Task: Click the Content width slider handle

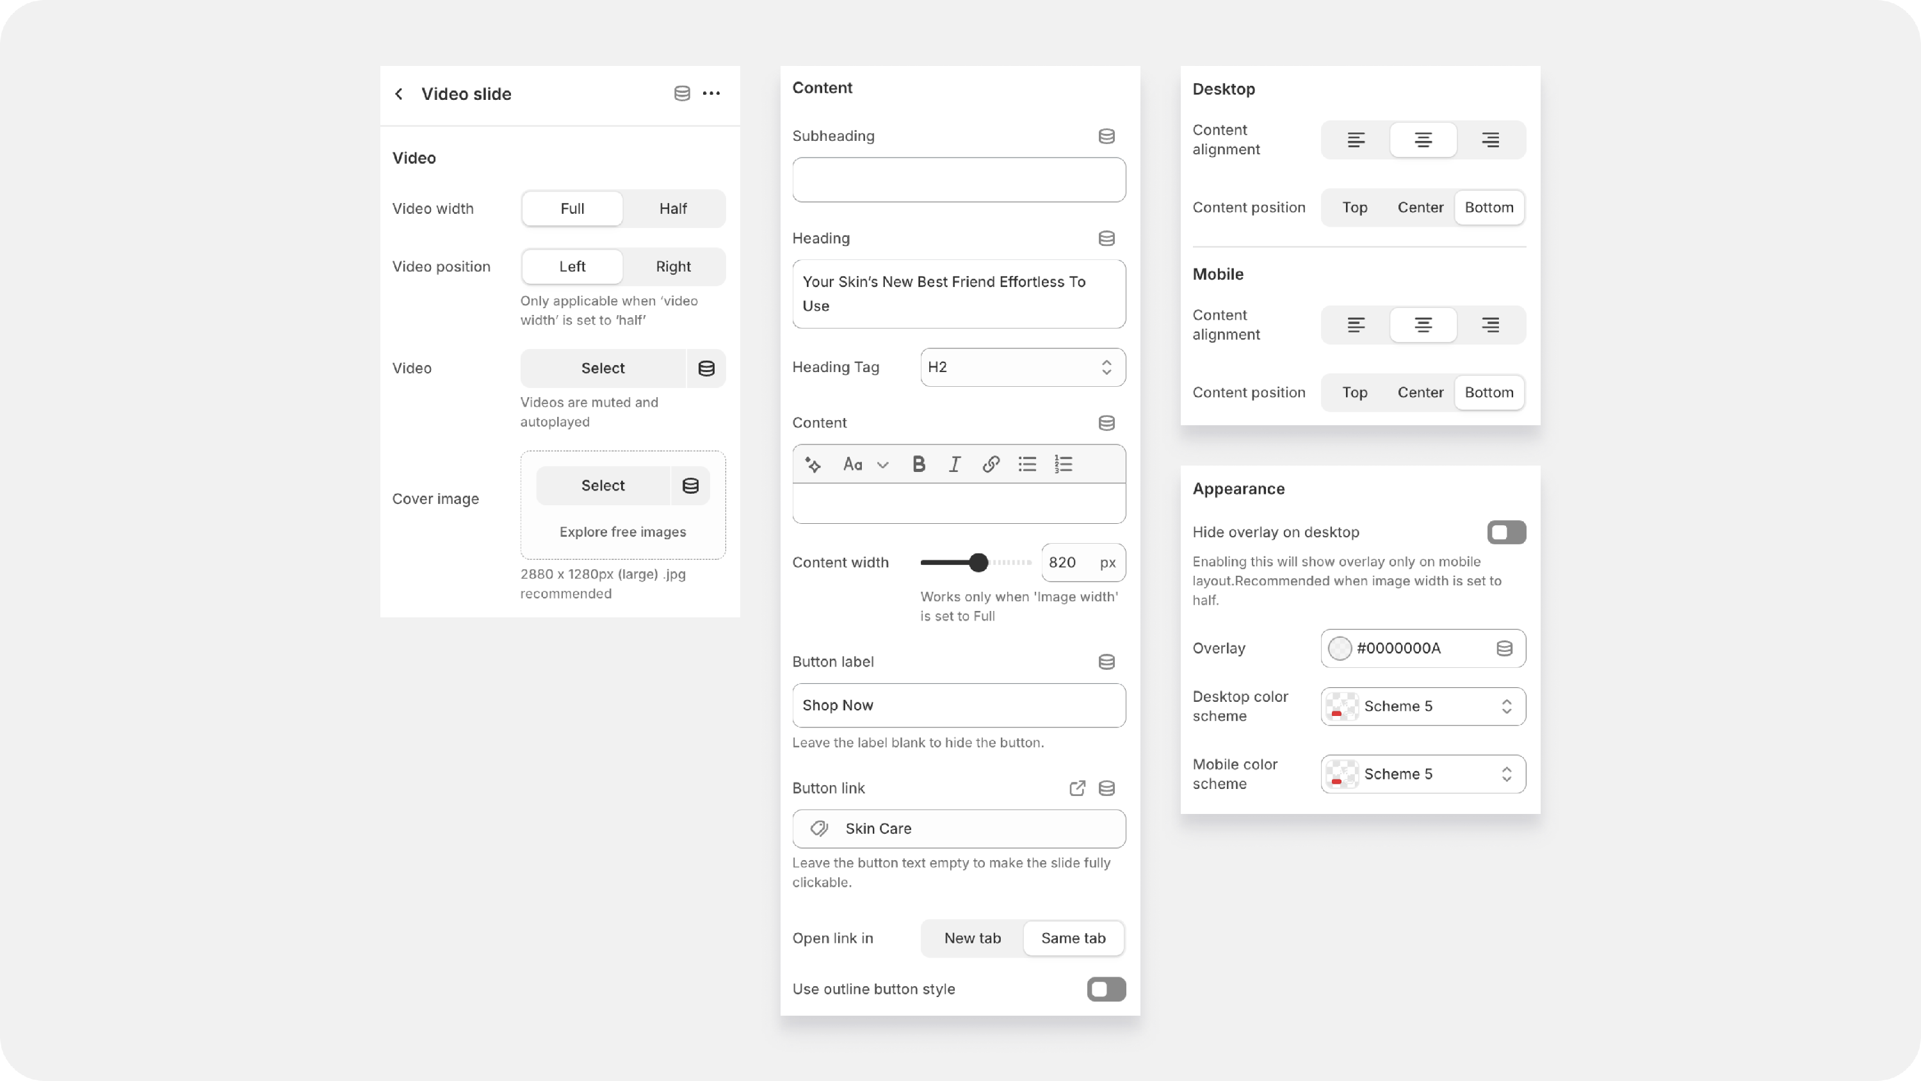Action: (x=978, y=562)
